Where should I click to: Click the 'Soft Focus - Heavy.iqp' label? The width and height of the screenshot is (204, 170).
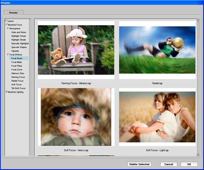[76, 150]
